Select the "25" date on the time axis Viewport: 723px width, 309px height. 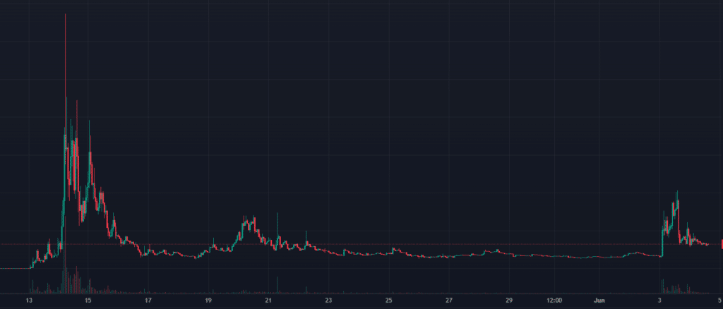(x=389, y=300)
